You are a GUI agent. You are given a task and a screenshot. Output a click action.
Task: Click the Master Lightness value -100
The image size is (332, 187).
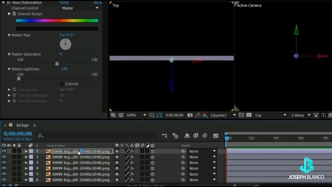63,69
